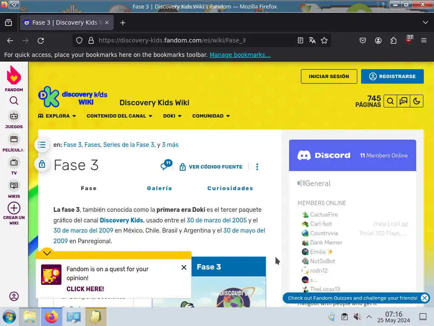Toggle dark theme with the moon icon
This screenshot has width=434, height=326.
point(417,101)
